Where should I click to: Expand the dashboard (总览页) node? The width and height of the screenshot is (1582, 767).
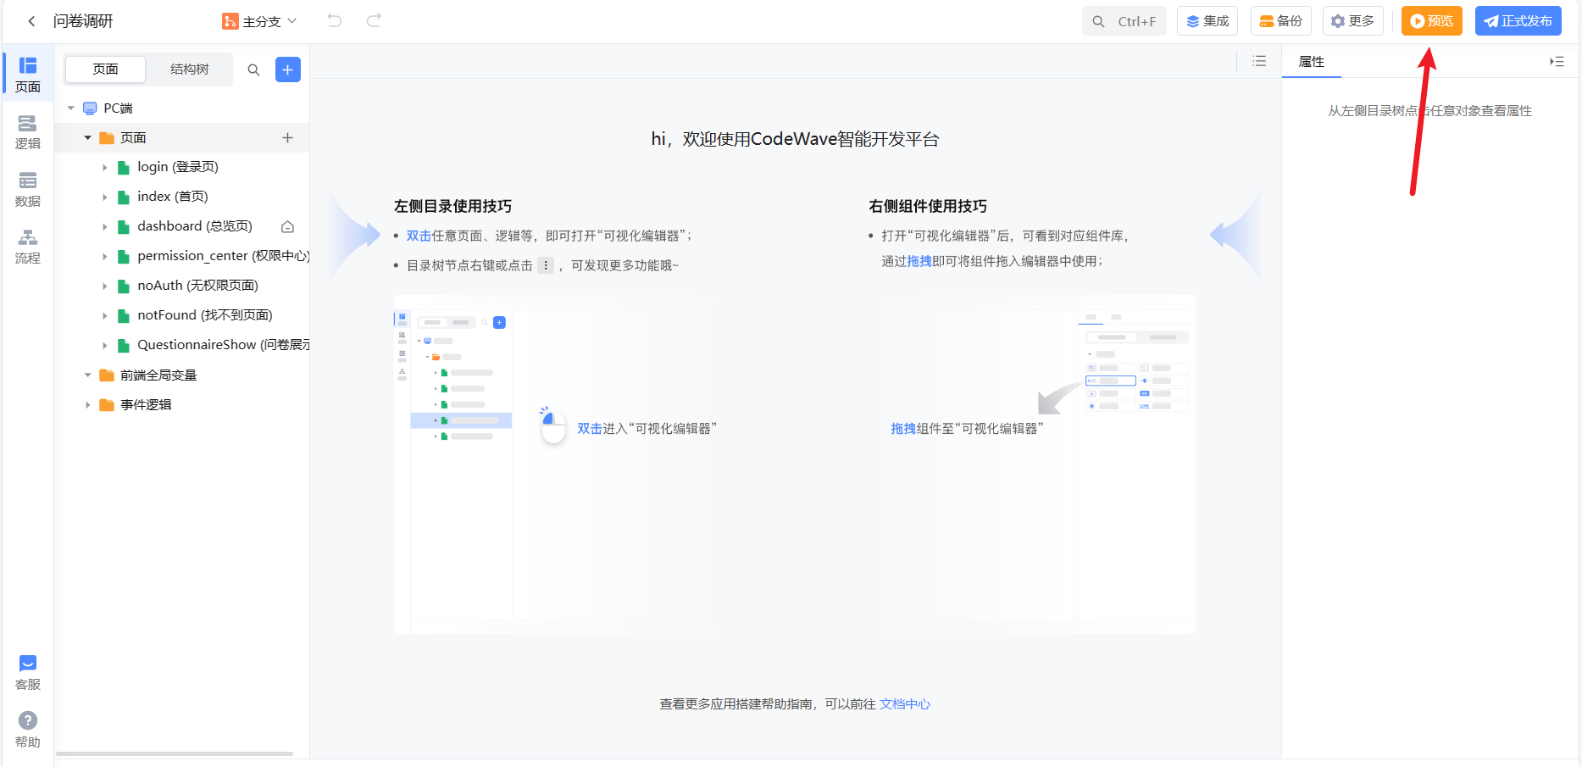click(105, 227)
